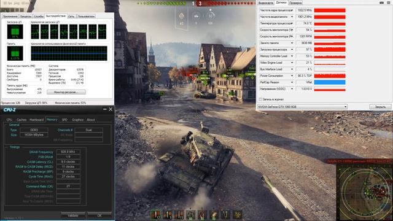Open the About tab in CPU-Z
This screenshot has height=221, width=393.
click(90, 120)
